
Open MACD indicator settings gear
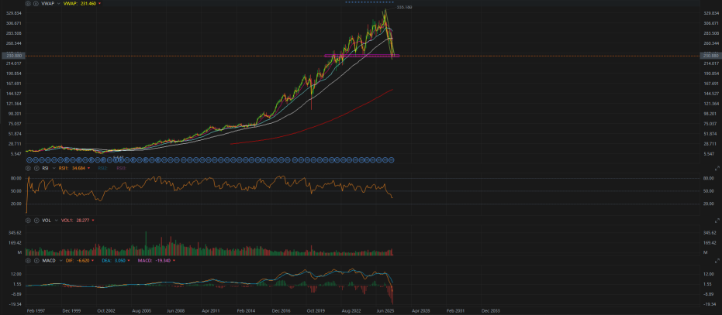[28, 260]
